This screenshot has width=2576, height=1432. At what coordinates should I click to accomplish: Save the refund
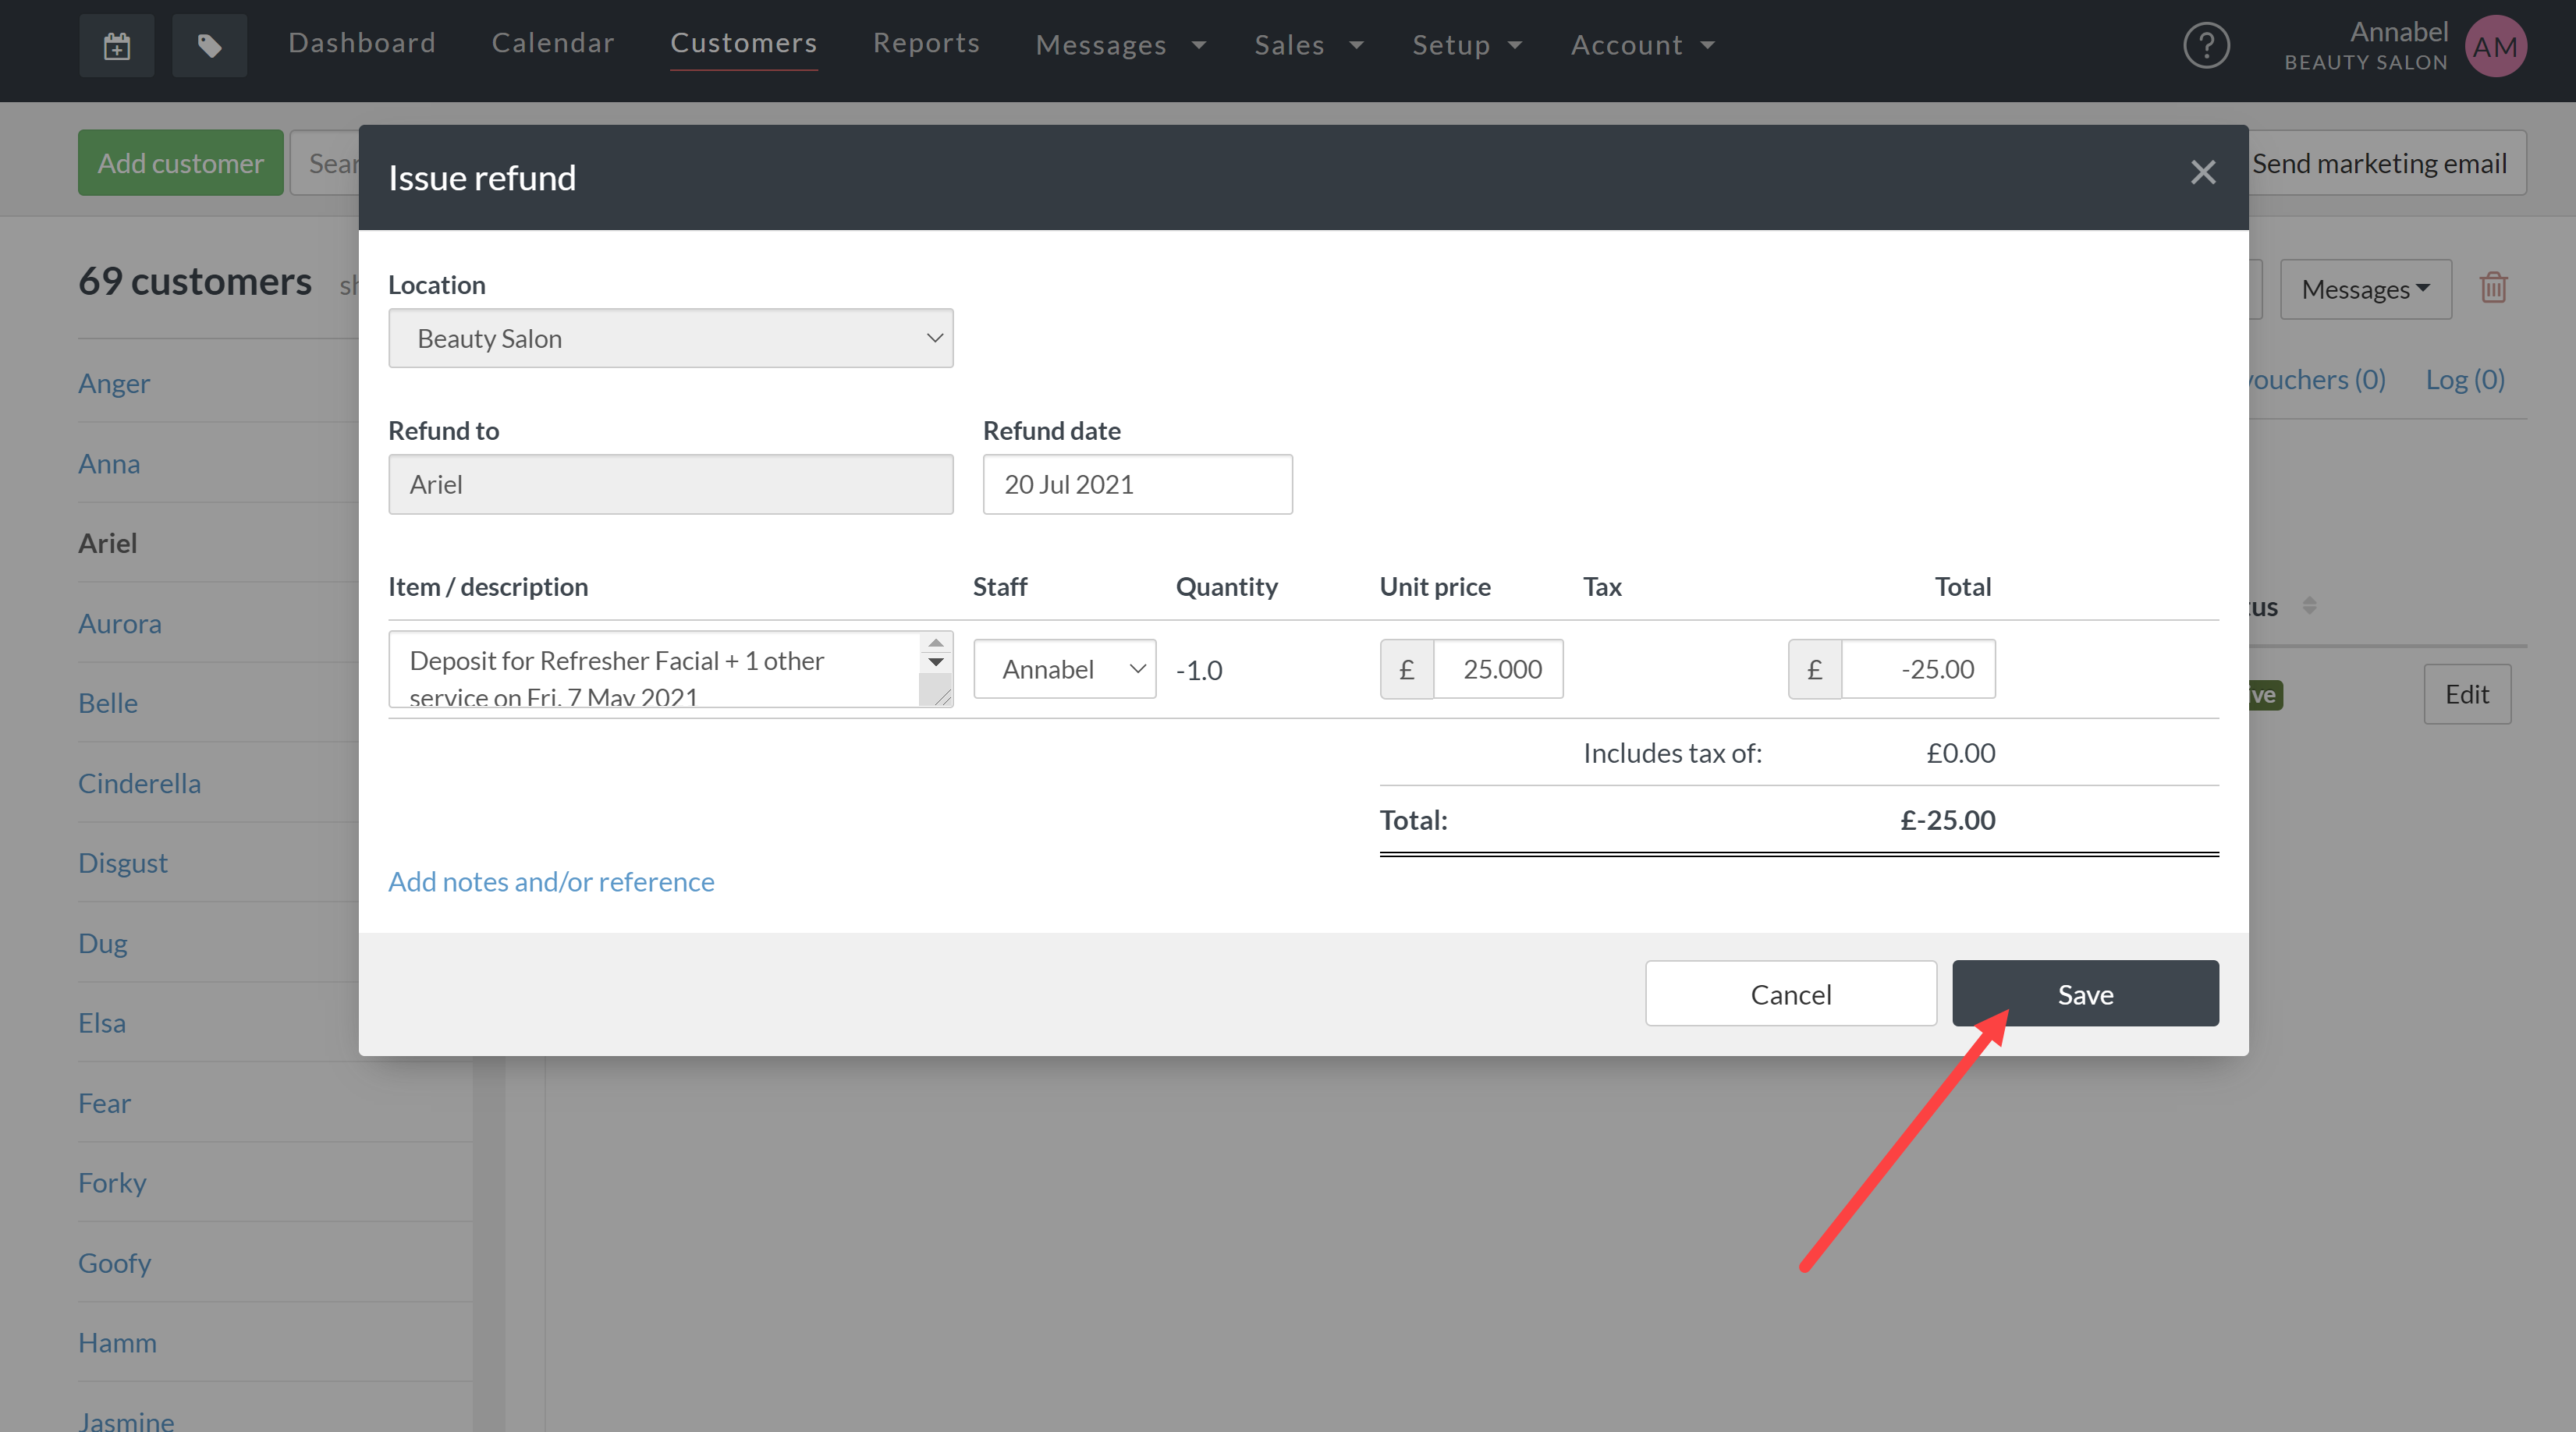pos(2085,993)
